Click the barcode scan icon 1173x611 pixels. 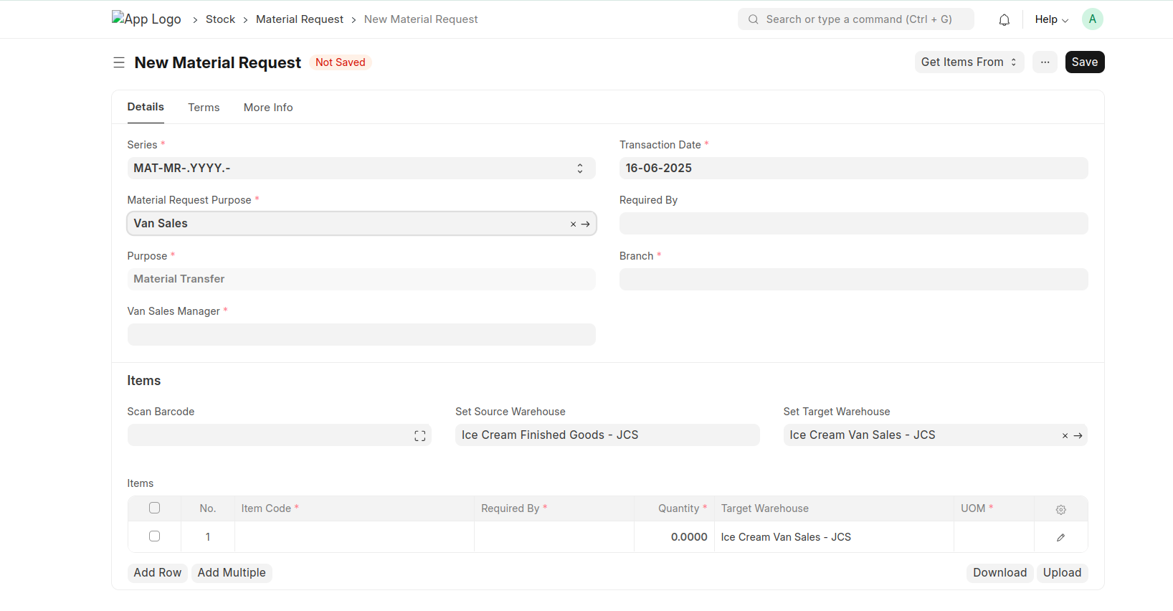click(420, 436)
